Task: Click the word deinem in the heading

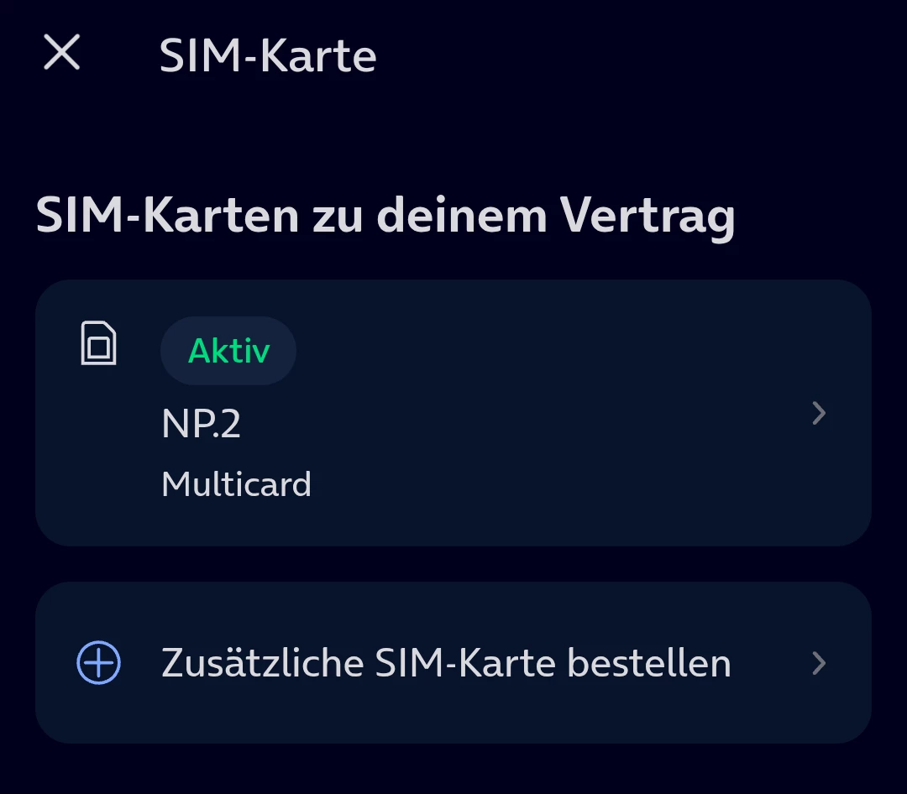Action: tap(462, 215)
